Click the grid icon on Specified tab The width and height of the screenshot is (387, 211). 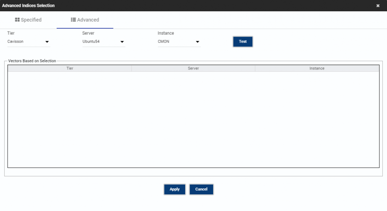point(17,20)
